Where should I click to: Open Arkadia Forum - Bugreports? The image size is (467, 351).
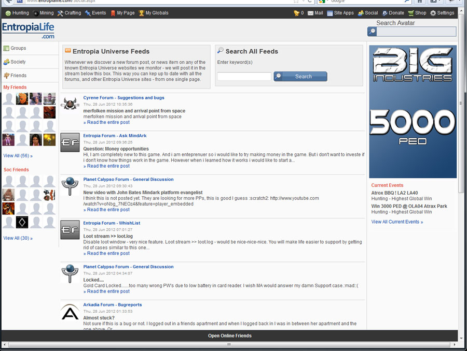113,305
